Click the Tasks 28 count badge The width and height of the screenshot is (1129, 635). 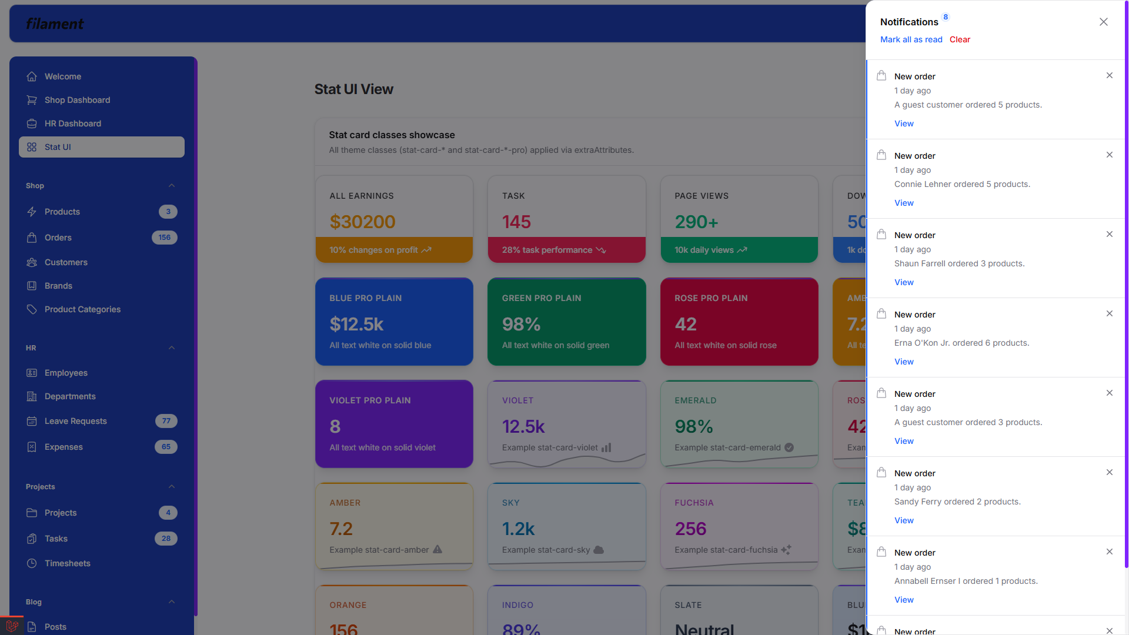tap(166, 539)
